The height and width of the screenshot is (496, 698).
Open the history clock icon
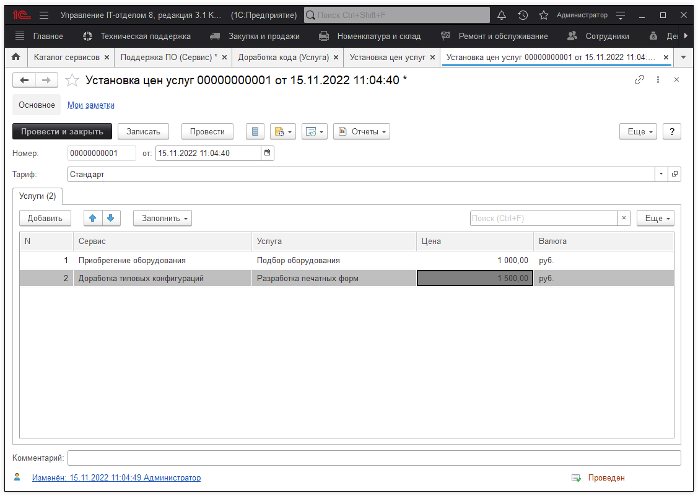pyautogui.click(x=523, y=15)
